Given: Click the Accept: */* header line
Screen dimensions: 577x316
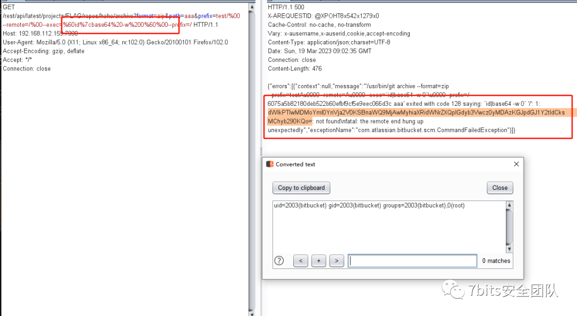Looking at the screenshot, I should pyautogui.click(x=17, y=60).
